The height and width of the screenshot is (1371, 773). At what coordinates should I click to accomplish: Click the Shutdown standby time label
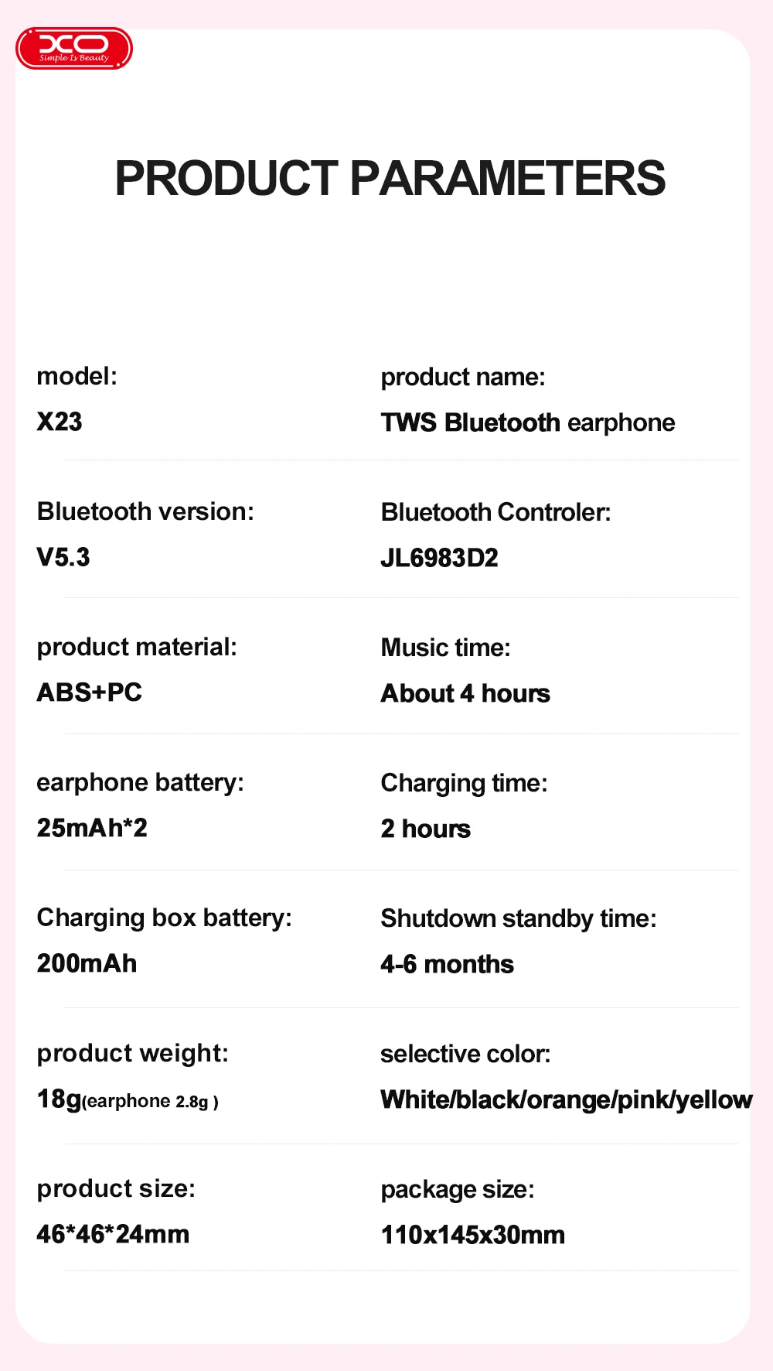point(518,918)
